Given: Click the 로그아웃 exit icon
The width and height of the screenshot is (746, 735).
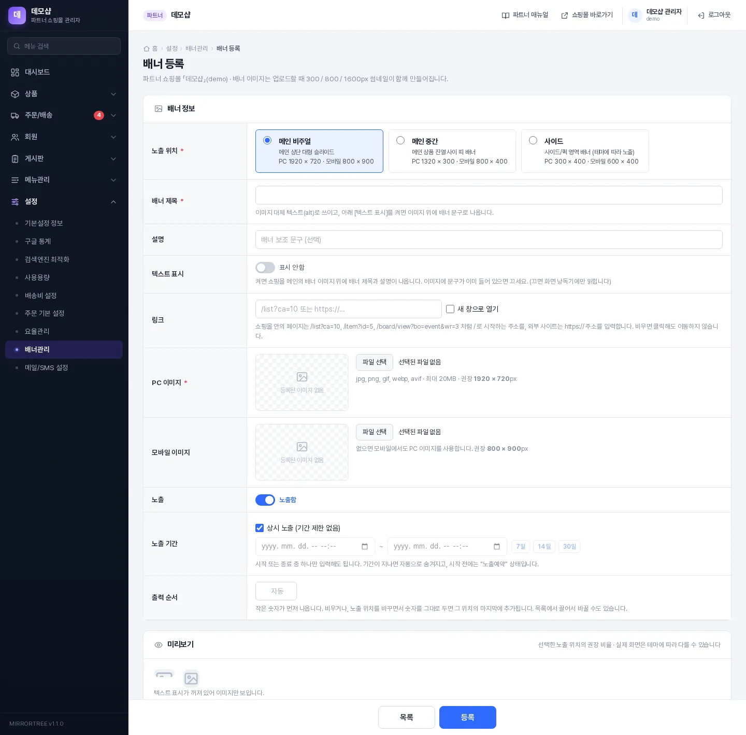Looking at the screenshot, I should coord(701,16).
